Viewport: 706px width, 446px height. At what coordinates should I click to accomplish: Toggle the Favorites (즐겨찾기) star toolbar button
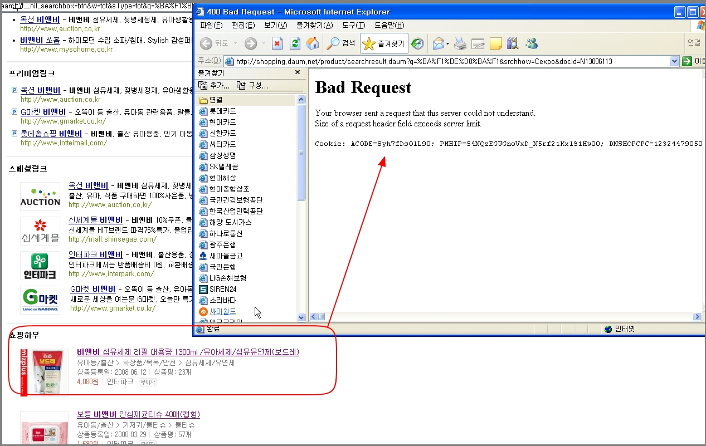(x=384, y=43)
